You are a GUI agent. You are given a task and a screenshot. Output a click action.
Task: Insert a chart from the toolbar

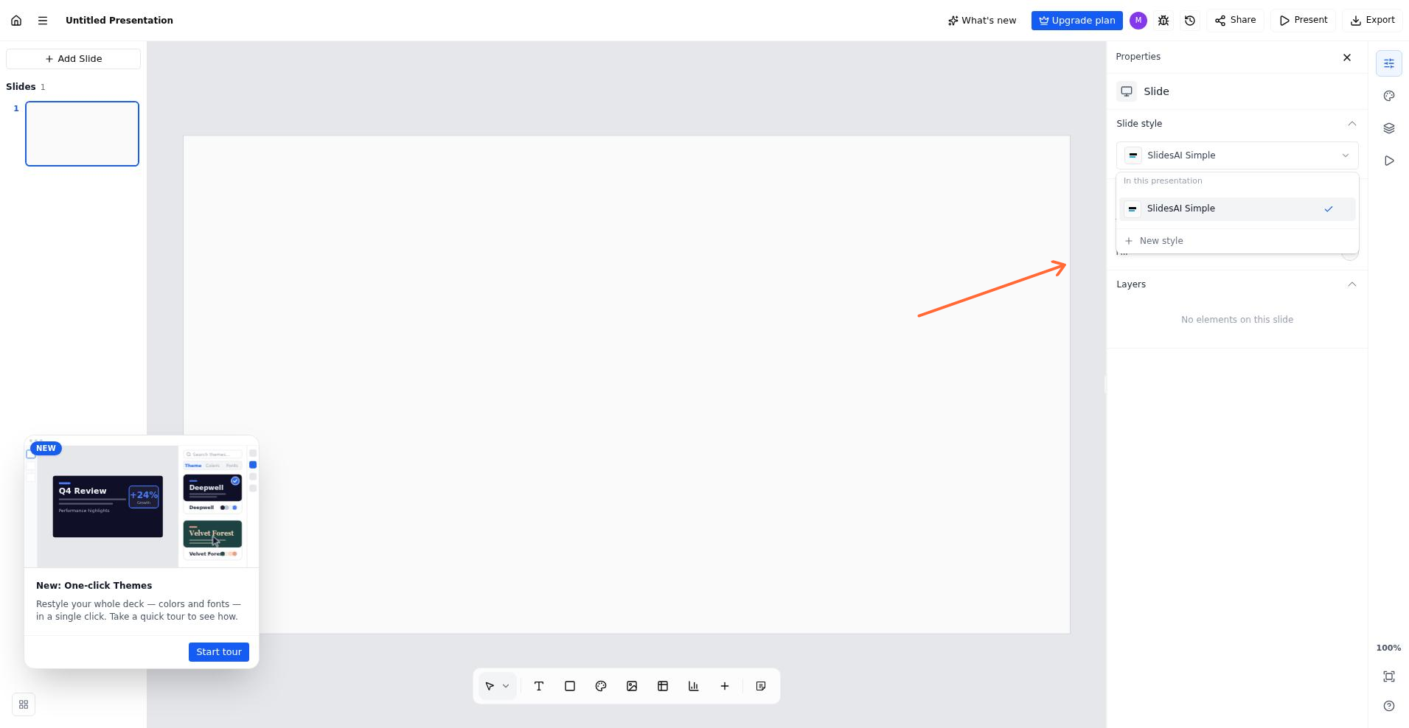pos(694,686)
